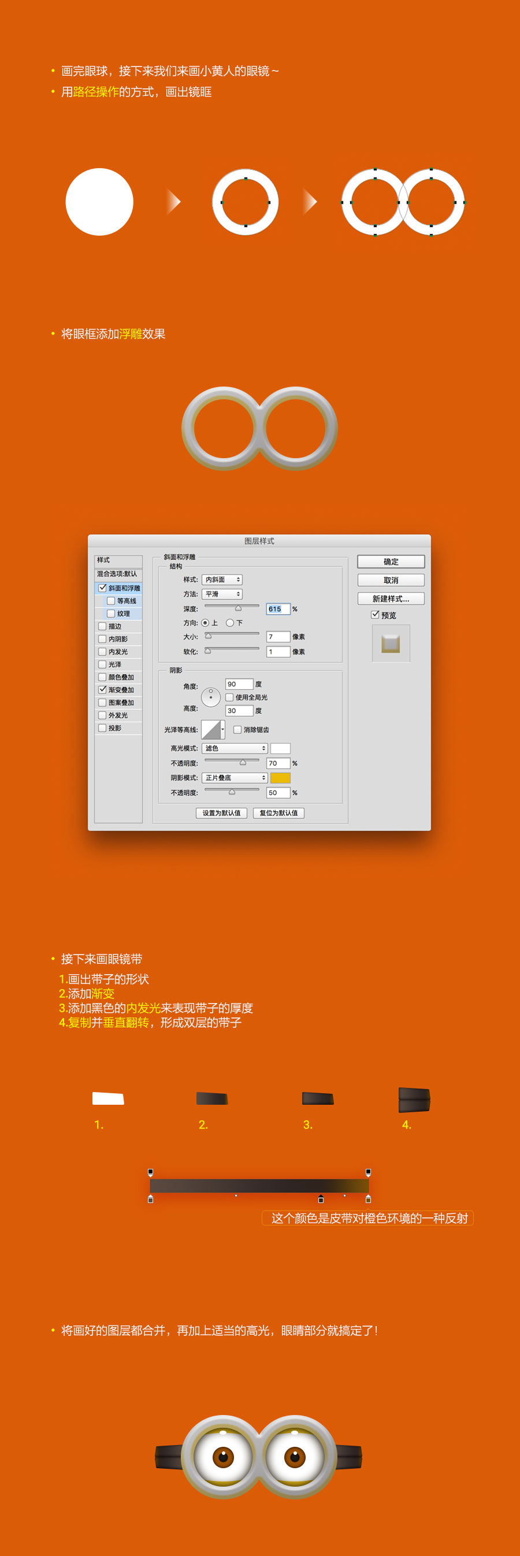Click the 新建样式... button
Viewport: 520px width, 1556px height.
tap(391, 599)
